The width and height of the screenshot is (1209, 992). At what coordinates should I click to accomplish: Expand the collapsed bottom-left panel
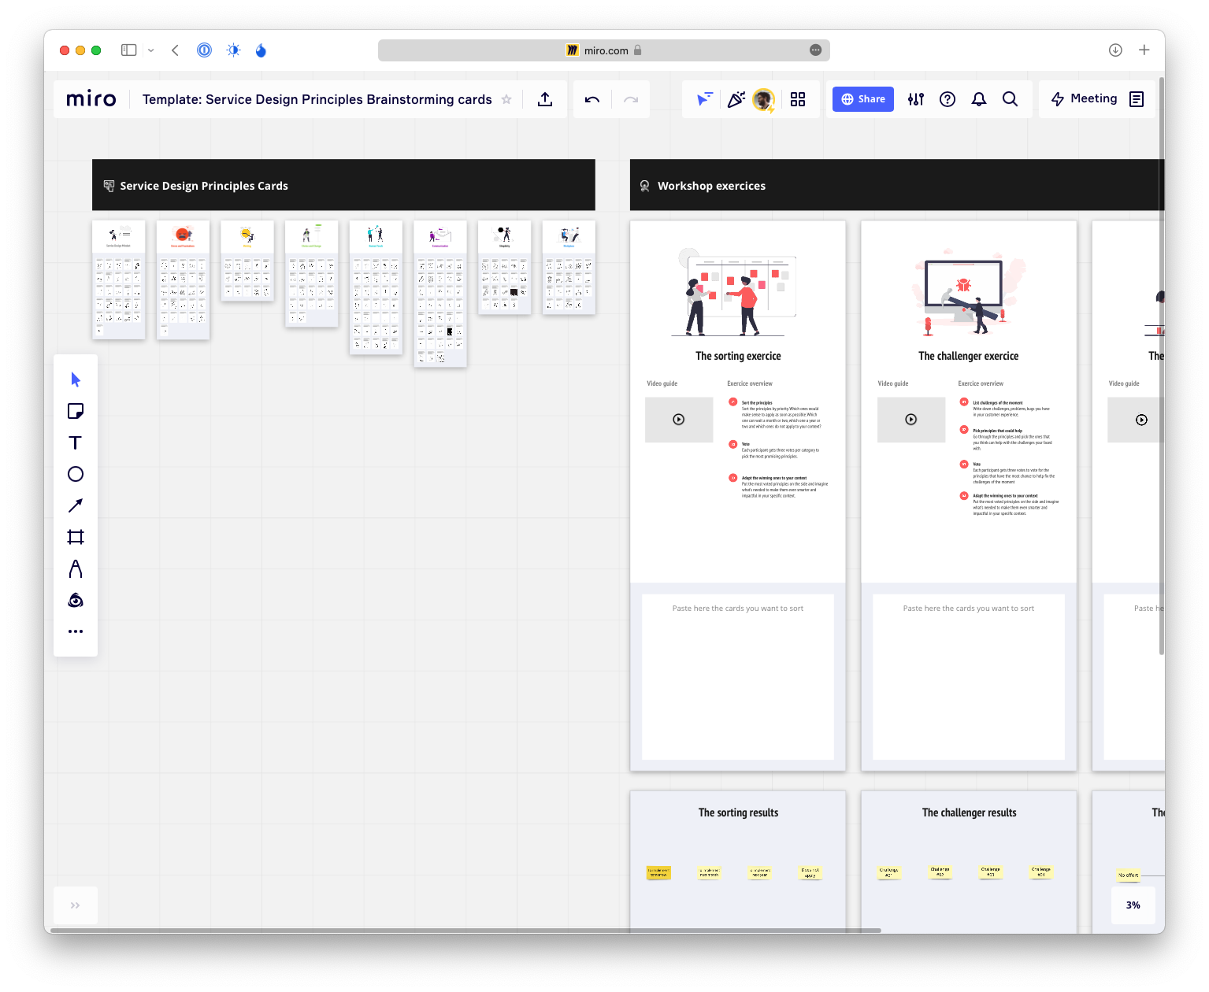tap(76, 905)
